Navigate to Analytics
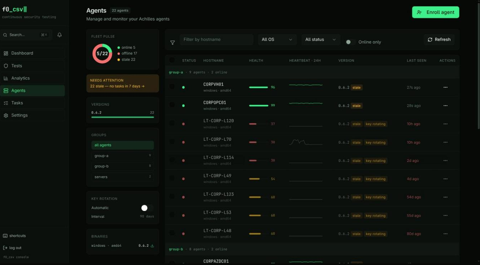This screenshot has height=265, width=480. [x=33, y=78]
